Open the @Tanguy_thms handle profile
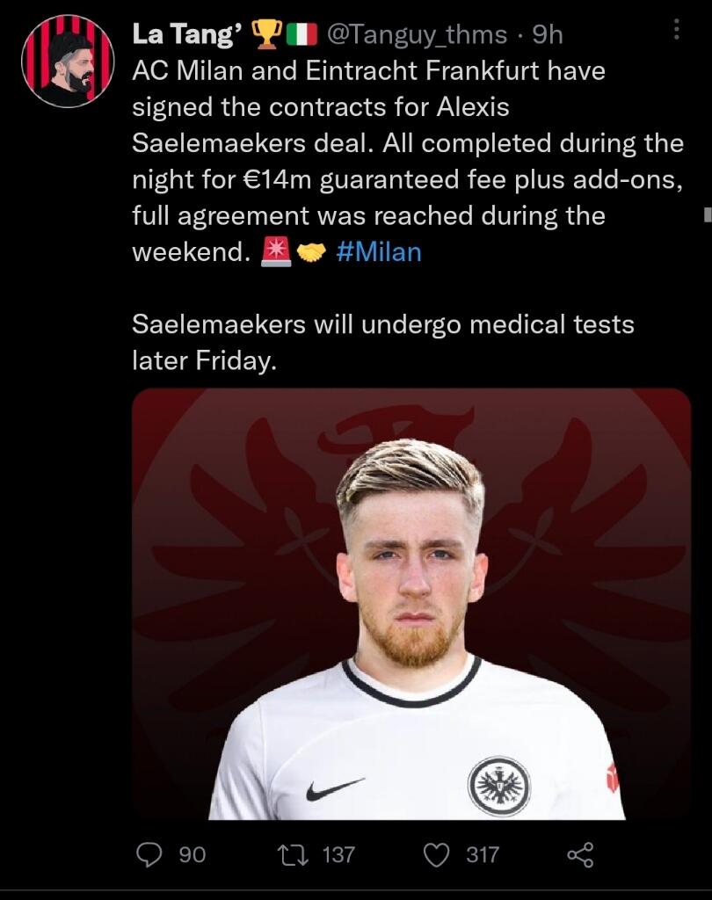The height and width of the screenshot is (900, 712). (417, 35)
